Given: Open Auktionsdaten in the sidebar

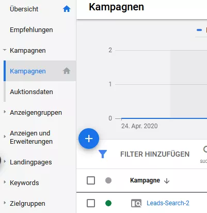Looking at the screenshot, I should pos(31,92).
